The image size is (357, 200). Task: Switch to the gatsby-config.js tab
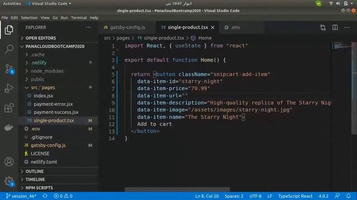click(x=127, y=27)
